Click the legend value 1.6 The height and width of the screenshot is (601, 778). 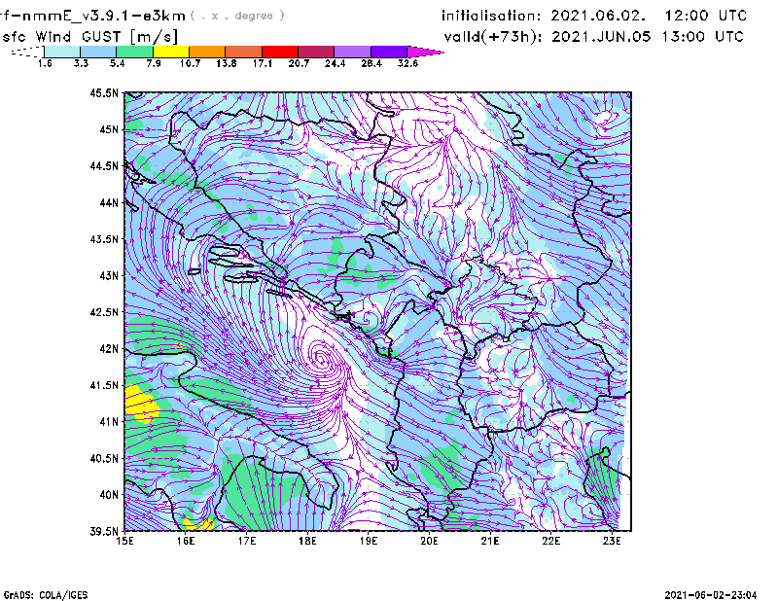tap(45, 63)
